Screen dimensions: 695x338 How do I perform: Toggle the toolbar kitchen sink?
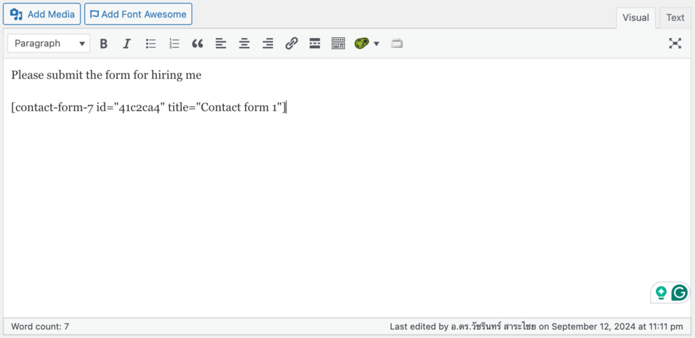(338, 43)
